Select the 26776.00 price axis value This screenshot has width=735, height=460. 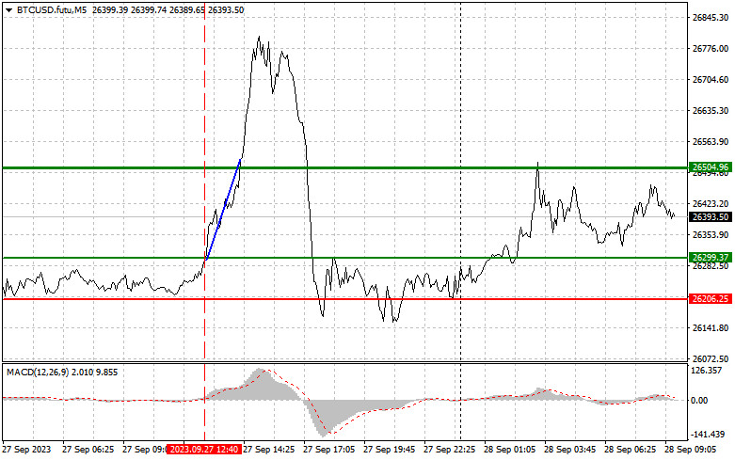tap(711, 49)
